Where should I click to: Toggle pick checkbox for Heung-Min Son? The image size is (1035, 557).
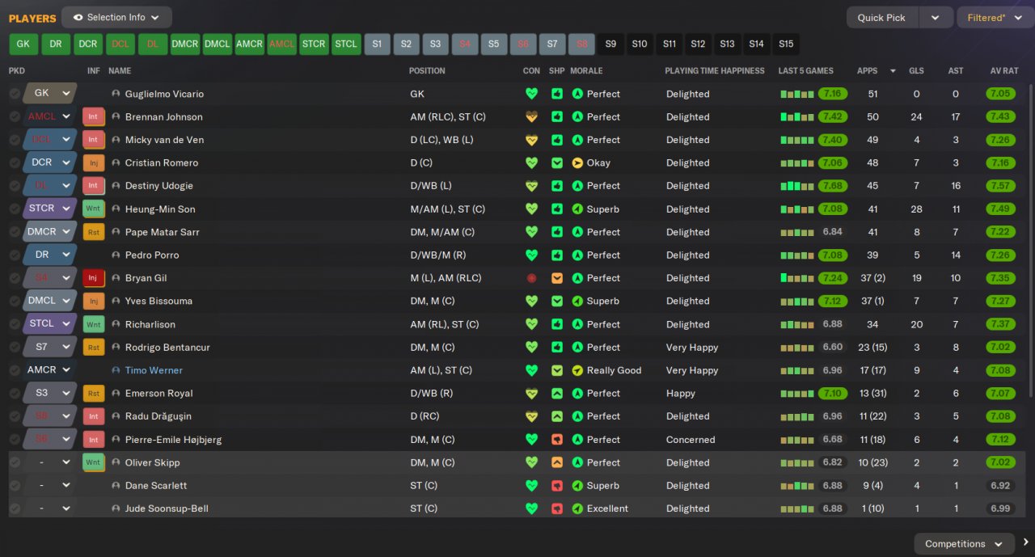[x=15, y=209]
